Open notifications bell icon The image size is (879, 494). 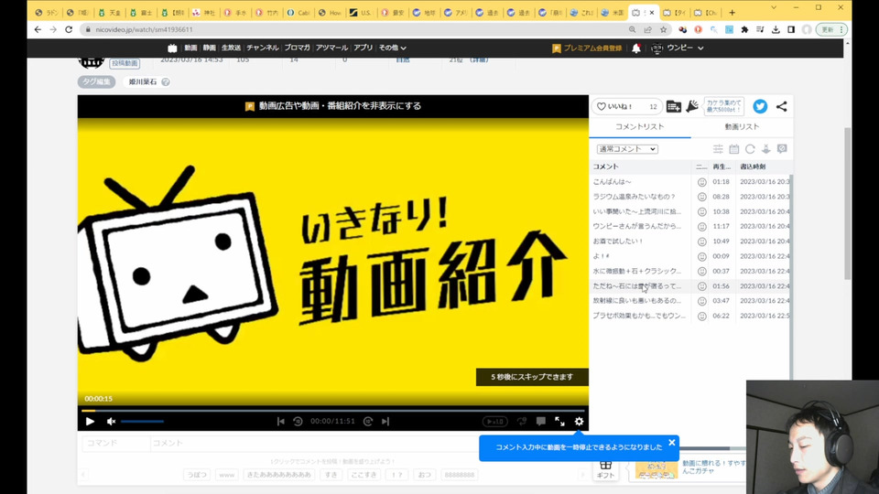pos(635,48)
